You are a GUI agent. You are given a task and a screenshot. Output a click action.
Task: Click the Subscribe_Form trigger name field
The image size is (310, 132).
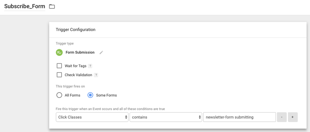pos(24,6)
